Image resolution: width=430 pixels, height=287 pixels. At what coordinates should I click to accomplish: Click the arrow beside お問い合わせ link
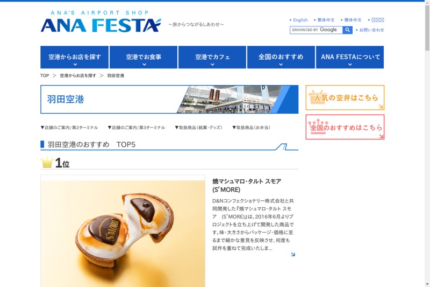click(357, 30)
